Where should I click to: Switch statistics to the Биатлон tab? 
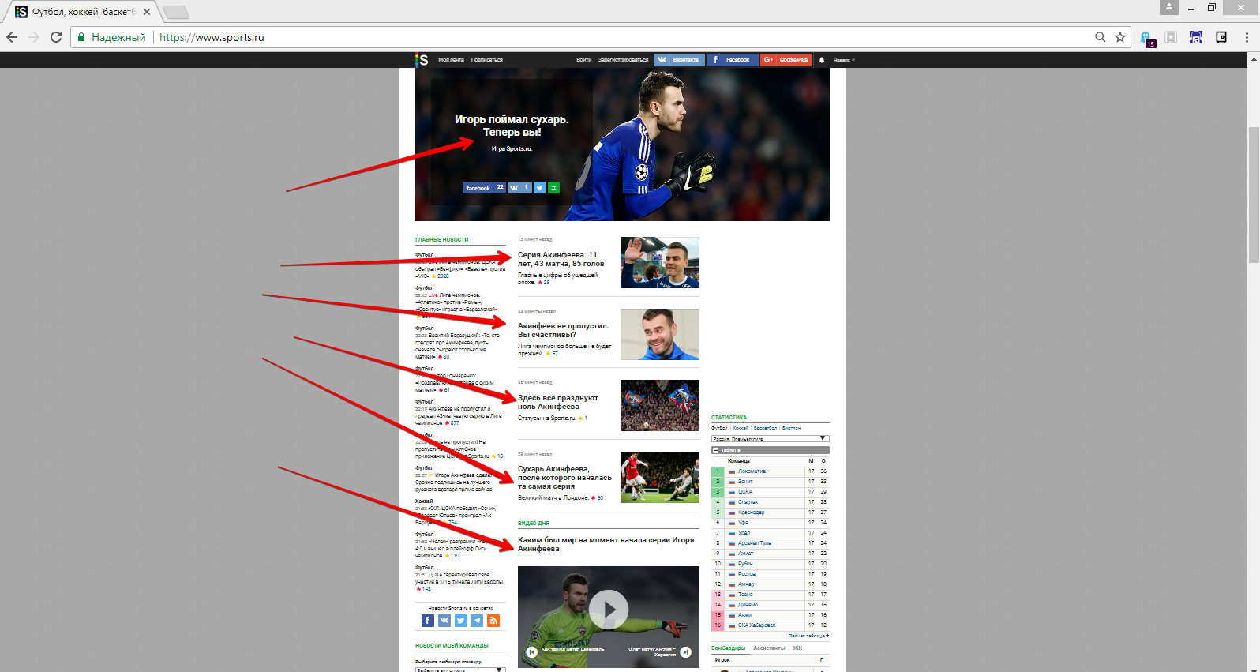[791, 428]
